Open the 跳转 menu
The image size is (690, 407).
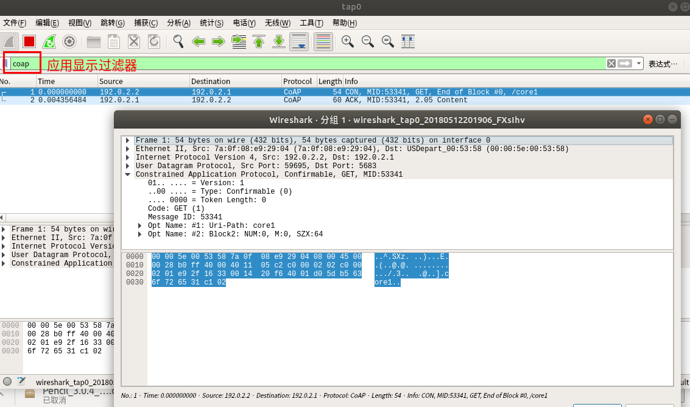point(113,23)
